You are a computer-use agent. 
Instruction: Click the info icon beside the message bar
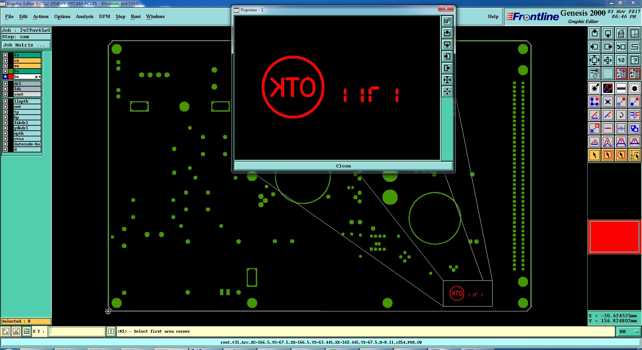111,331
